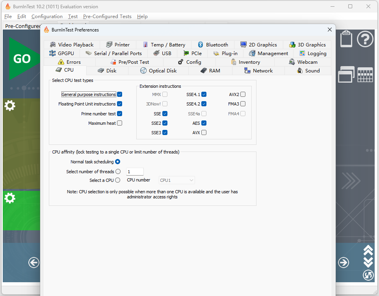The image size is (379, 296).
Task: Open the clipboard report icon in main window
Action: click(346, 39)
